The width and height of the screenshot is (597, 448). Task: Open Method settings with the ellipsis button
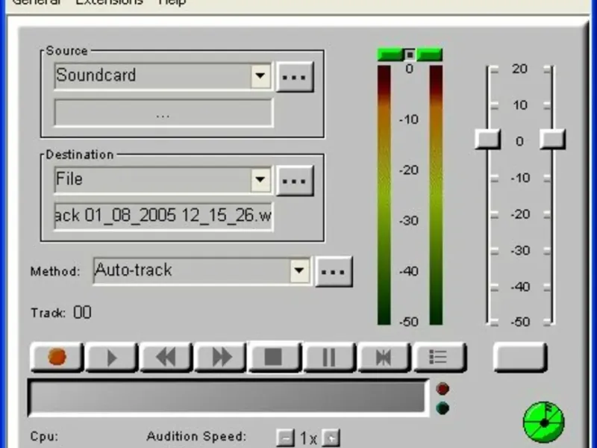point(334,272)
